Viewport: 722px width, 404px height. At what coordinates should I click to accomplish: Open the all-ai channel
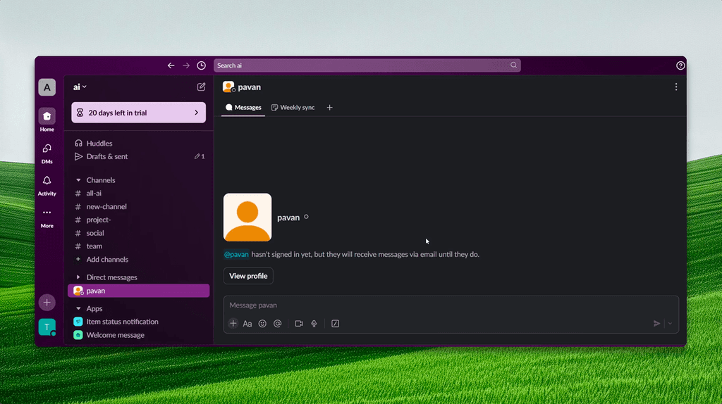[139, 194]
